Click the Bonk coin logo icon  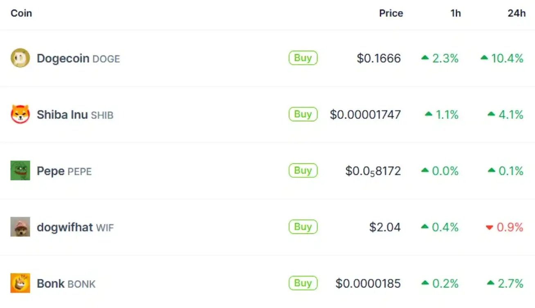tap(20, 283)
